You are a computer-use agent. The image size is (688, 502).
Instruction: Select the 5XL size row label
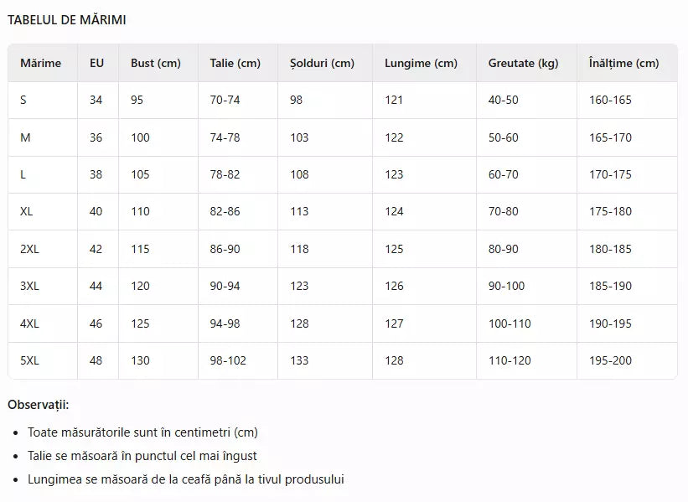pos(29,360)
